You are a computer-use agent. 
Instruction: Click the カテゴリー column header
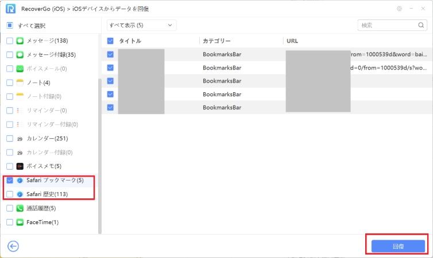click(216, 41)
